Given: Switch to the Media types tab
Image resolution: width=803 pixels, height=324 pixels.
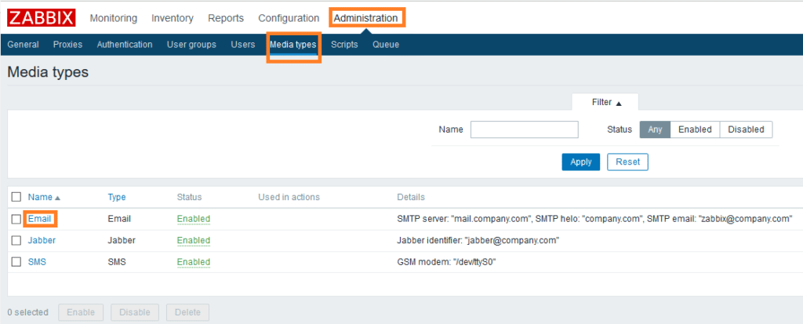Looking at the screenshot, I should (x=292, y=45).
